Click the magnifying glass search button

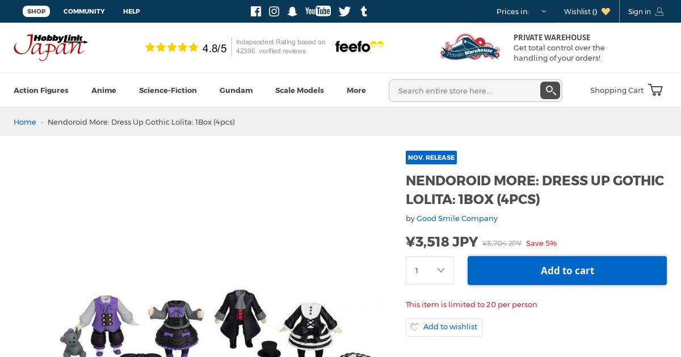(550, 91)
